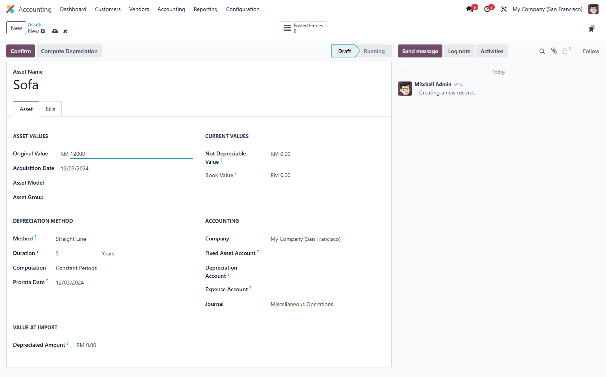606x377 pixels.
Task: Discard changes with the X icon
Action: coord(65,31)
